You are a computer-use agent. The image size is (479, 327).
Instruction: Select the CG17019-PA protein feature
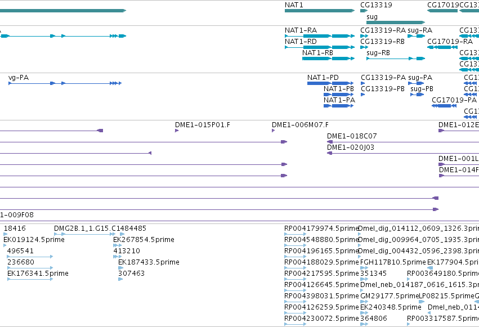(x=445, y=106)
